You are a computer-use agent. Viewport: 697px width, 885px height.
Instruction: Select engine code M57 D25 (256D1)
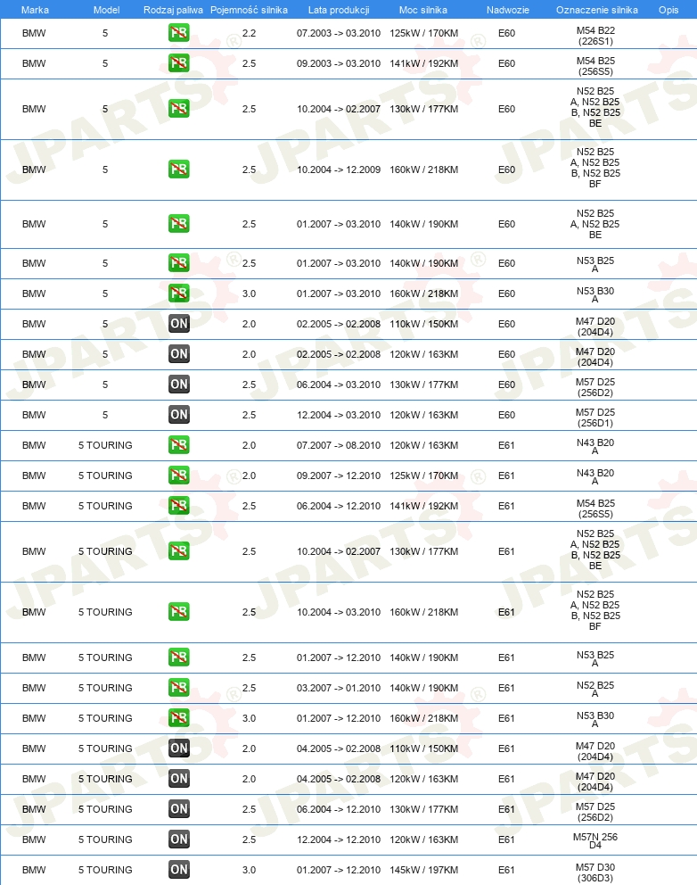pyautogui.click(x=595, y=418)
